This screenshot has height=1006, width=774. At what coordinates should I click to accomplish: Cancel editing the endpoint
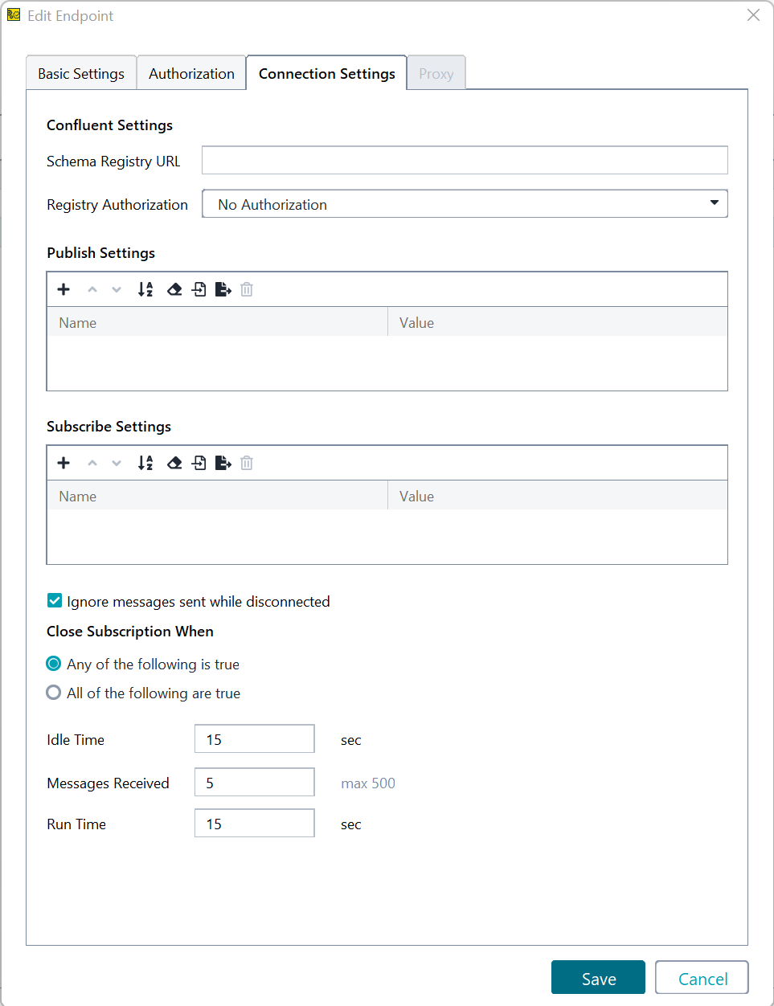pos(701,978)
